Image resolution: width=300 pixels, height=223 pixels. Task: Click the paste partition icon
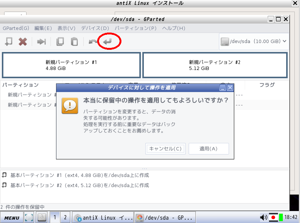pyautogui.click(x=74, y=42)
